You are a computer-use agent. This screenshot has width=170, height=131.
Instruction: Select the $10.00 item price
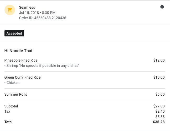159,77
